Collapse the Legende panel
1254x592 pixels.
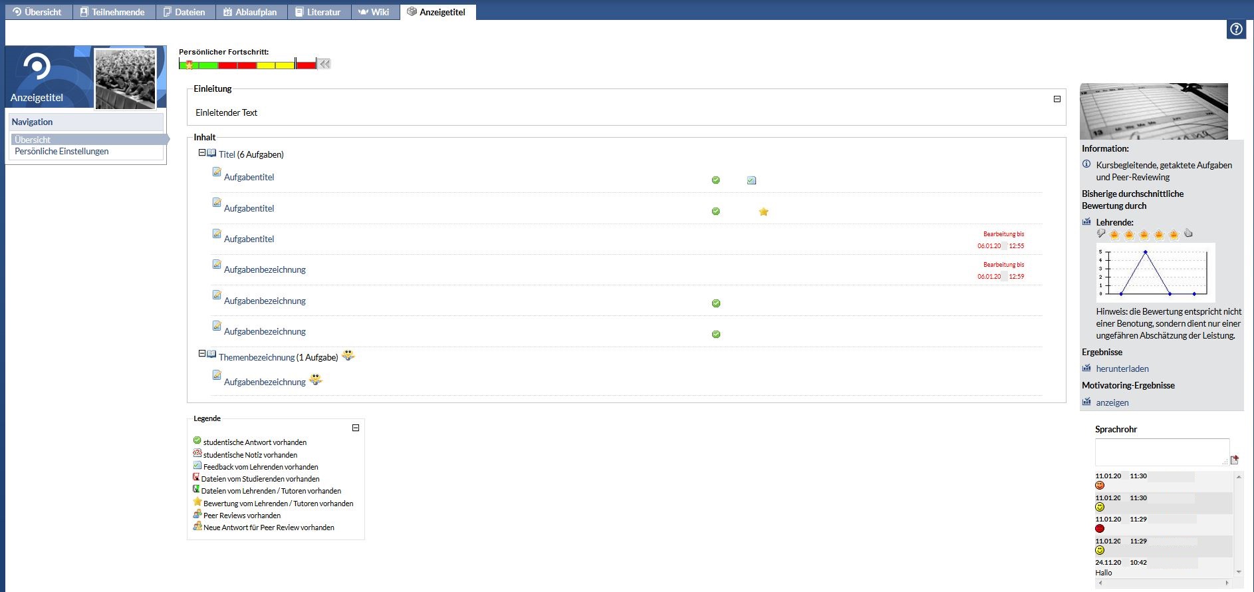click(x=356, y=428)
